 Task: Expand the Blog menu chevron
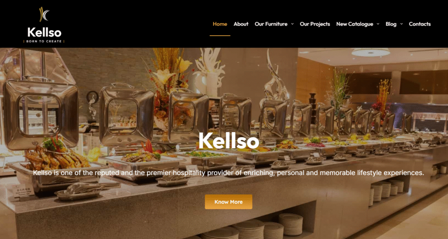click(x=402, y=24)
